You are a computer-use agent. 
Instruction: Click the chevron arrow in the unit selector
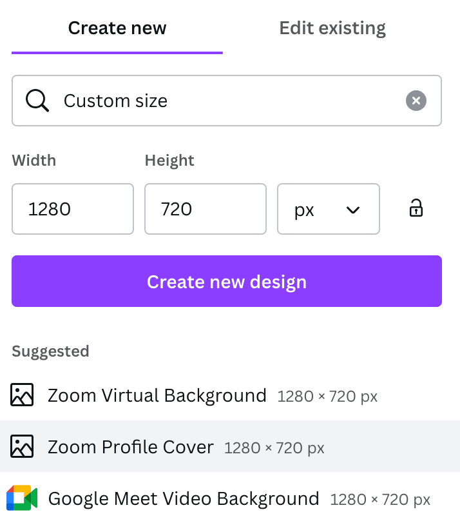pos(353,210)
